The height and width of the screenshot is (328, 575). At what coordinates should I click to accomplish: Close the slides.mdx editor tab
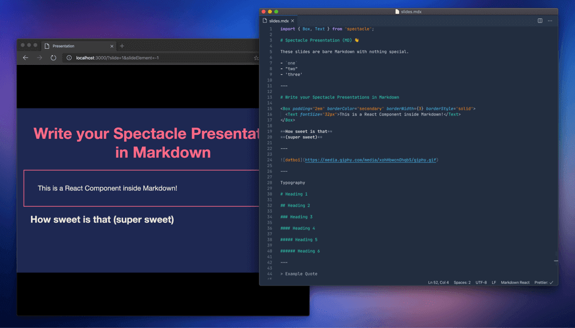click(293, 21)
